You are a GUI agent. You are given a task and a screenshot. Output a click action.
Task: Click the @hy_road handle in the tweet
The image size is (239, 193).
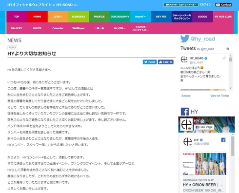[196, 62]
